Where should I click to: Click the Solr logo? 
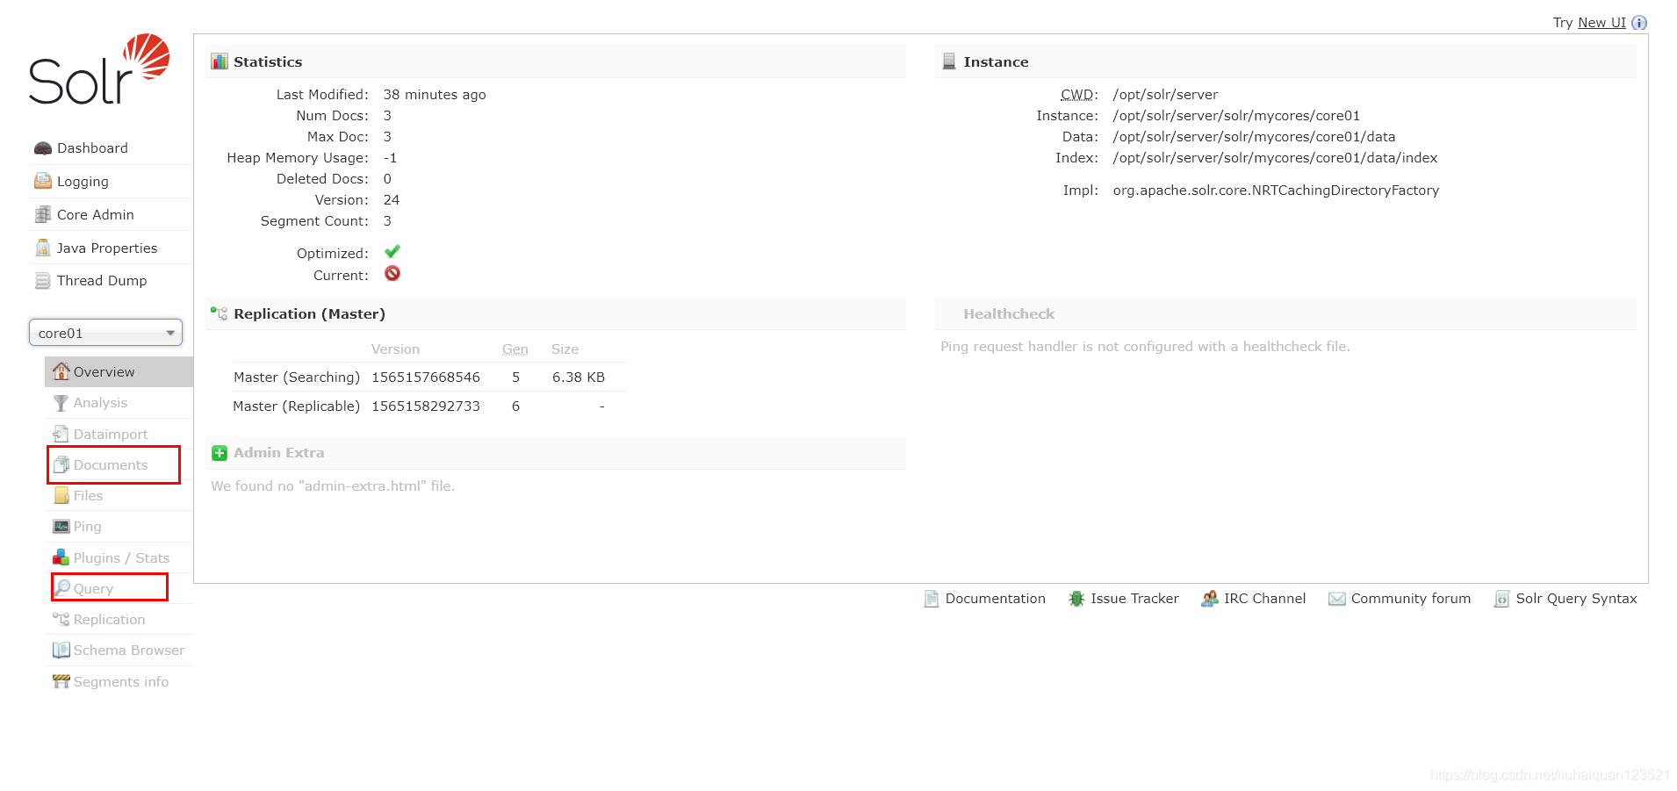(99, 69)
